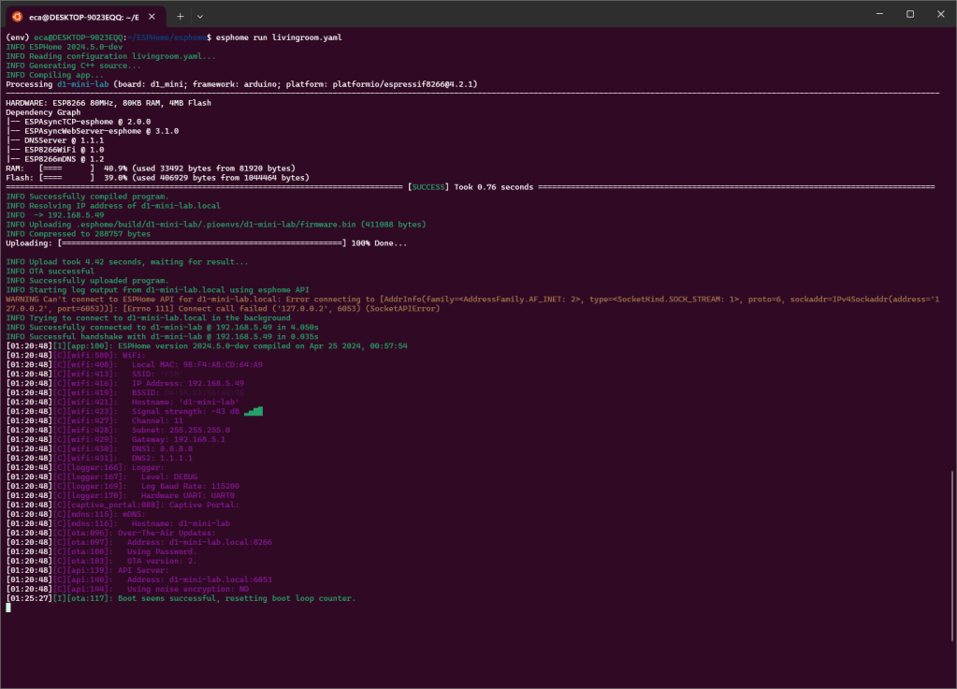Viewport: 957px width, 689px height.
Task: Click the Flash usage bar showing 39.0%
Action: 65,177
